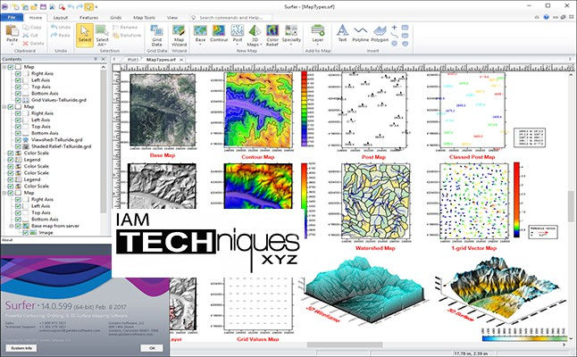Image resolution: width=577 pixels, height=357 pixels.
Task: Open the File menu
Action: pos(12,17)
